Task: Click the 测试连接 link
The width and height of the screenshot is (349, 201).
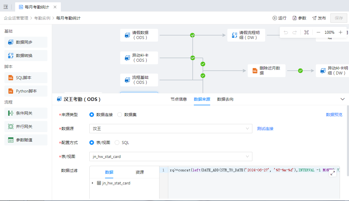Action: tap(265, 129)
